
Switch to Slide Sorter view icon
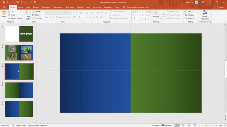click(x=183, y=126)
